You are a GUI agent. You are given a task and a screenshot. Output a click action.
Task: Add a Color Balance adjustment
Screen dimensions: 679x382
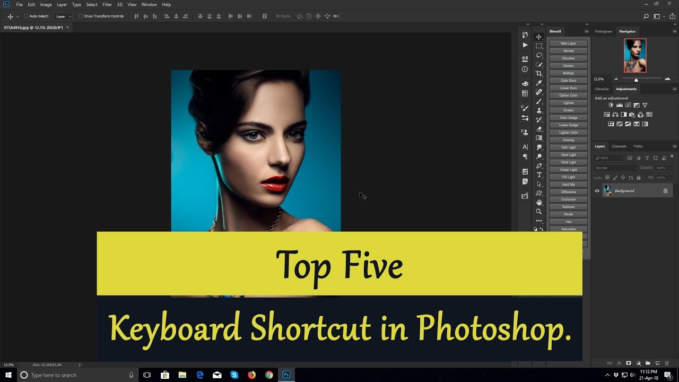[615, 115]
